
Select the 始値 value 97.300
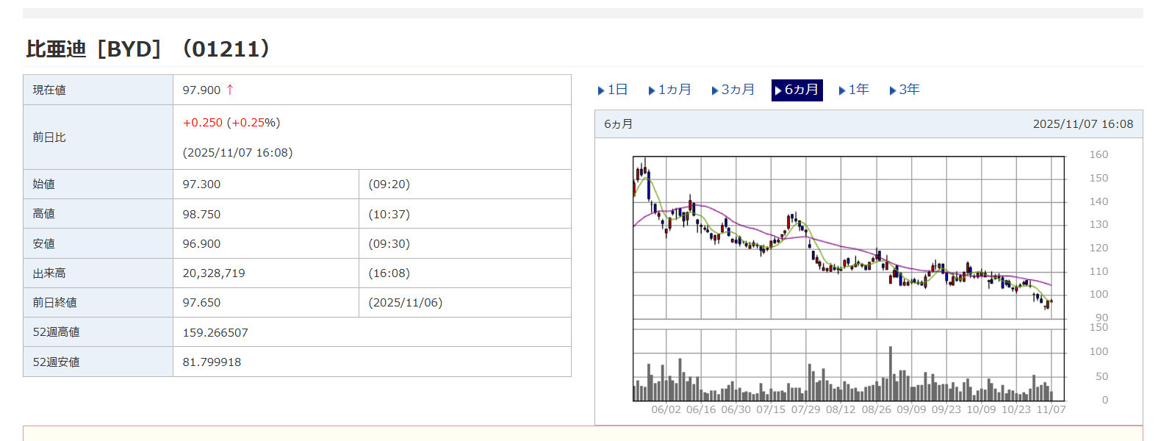201,184
